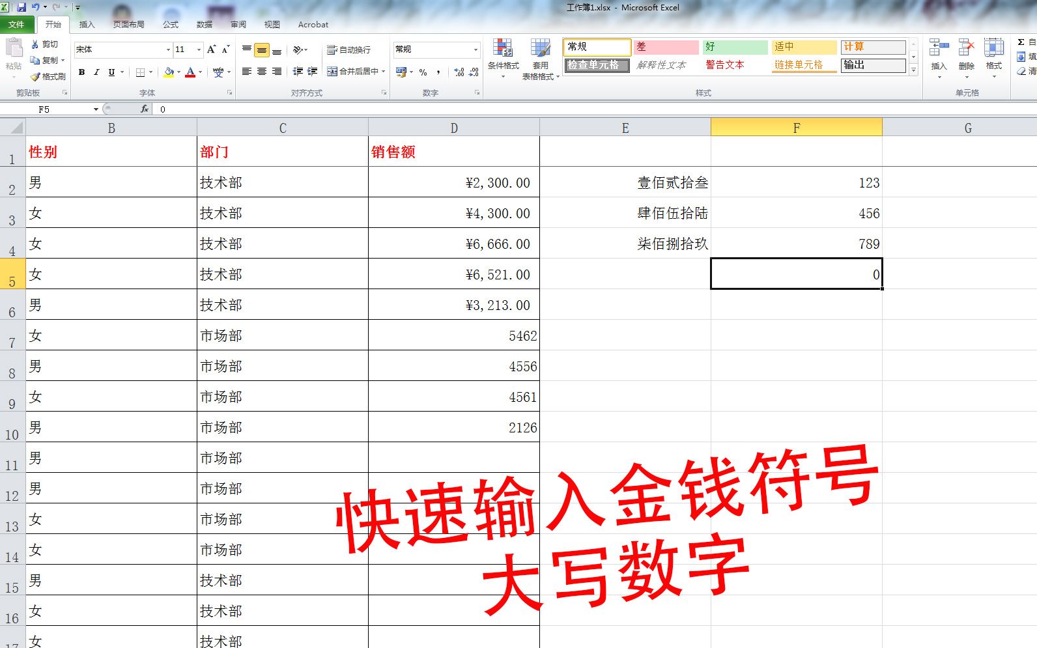Expand the font color dropdown arrow
1037x648 pixels.
tap(200, 72)
